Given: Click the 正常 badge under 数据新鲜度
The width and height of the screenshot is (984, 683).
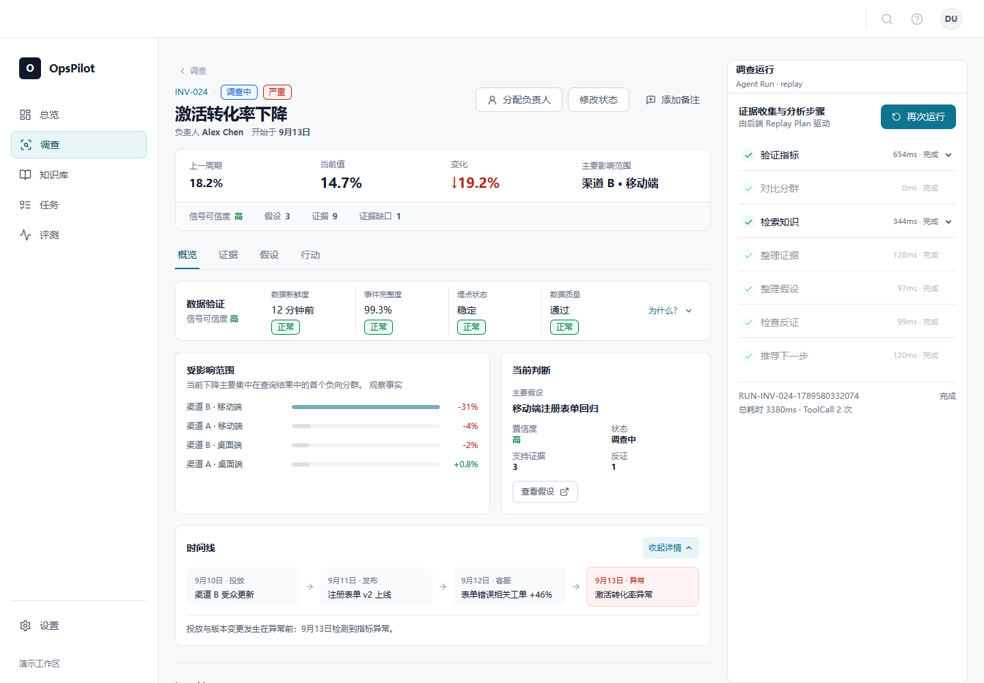Looking at the screenshot, I should [x=286, y=327].
